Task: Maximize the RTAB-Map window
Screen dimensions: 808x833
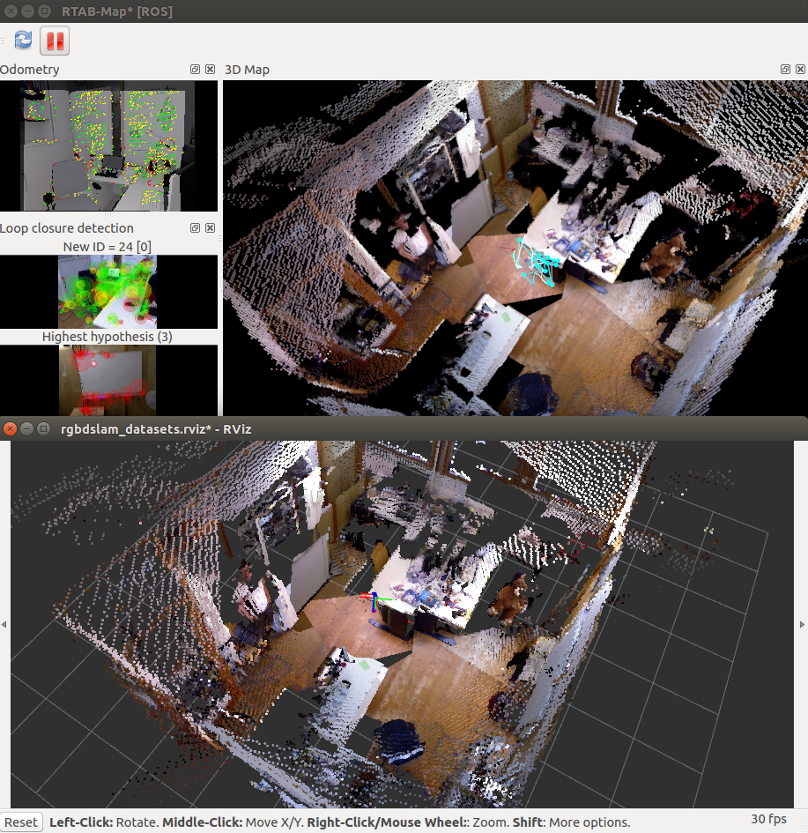Action: 44,11
